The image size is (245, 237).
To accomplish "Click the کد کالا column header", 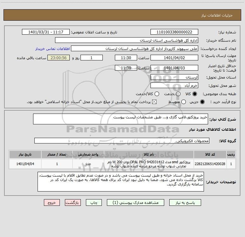I will coord(210,154).
